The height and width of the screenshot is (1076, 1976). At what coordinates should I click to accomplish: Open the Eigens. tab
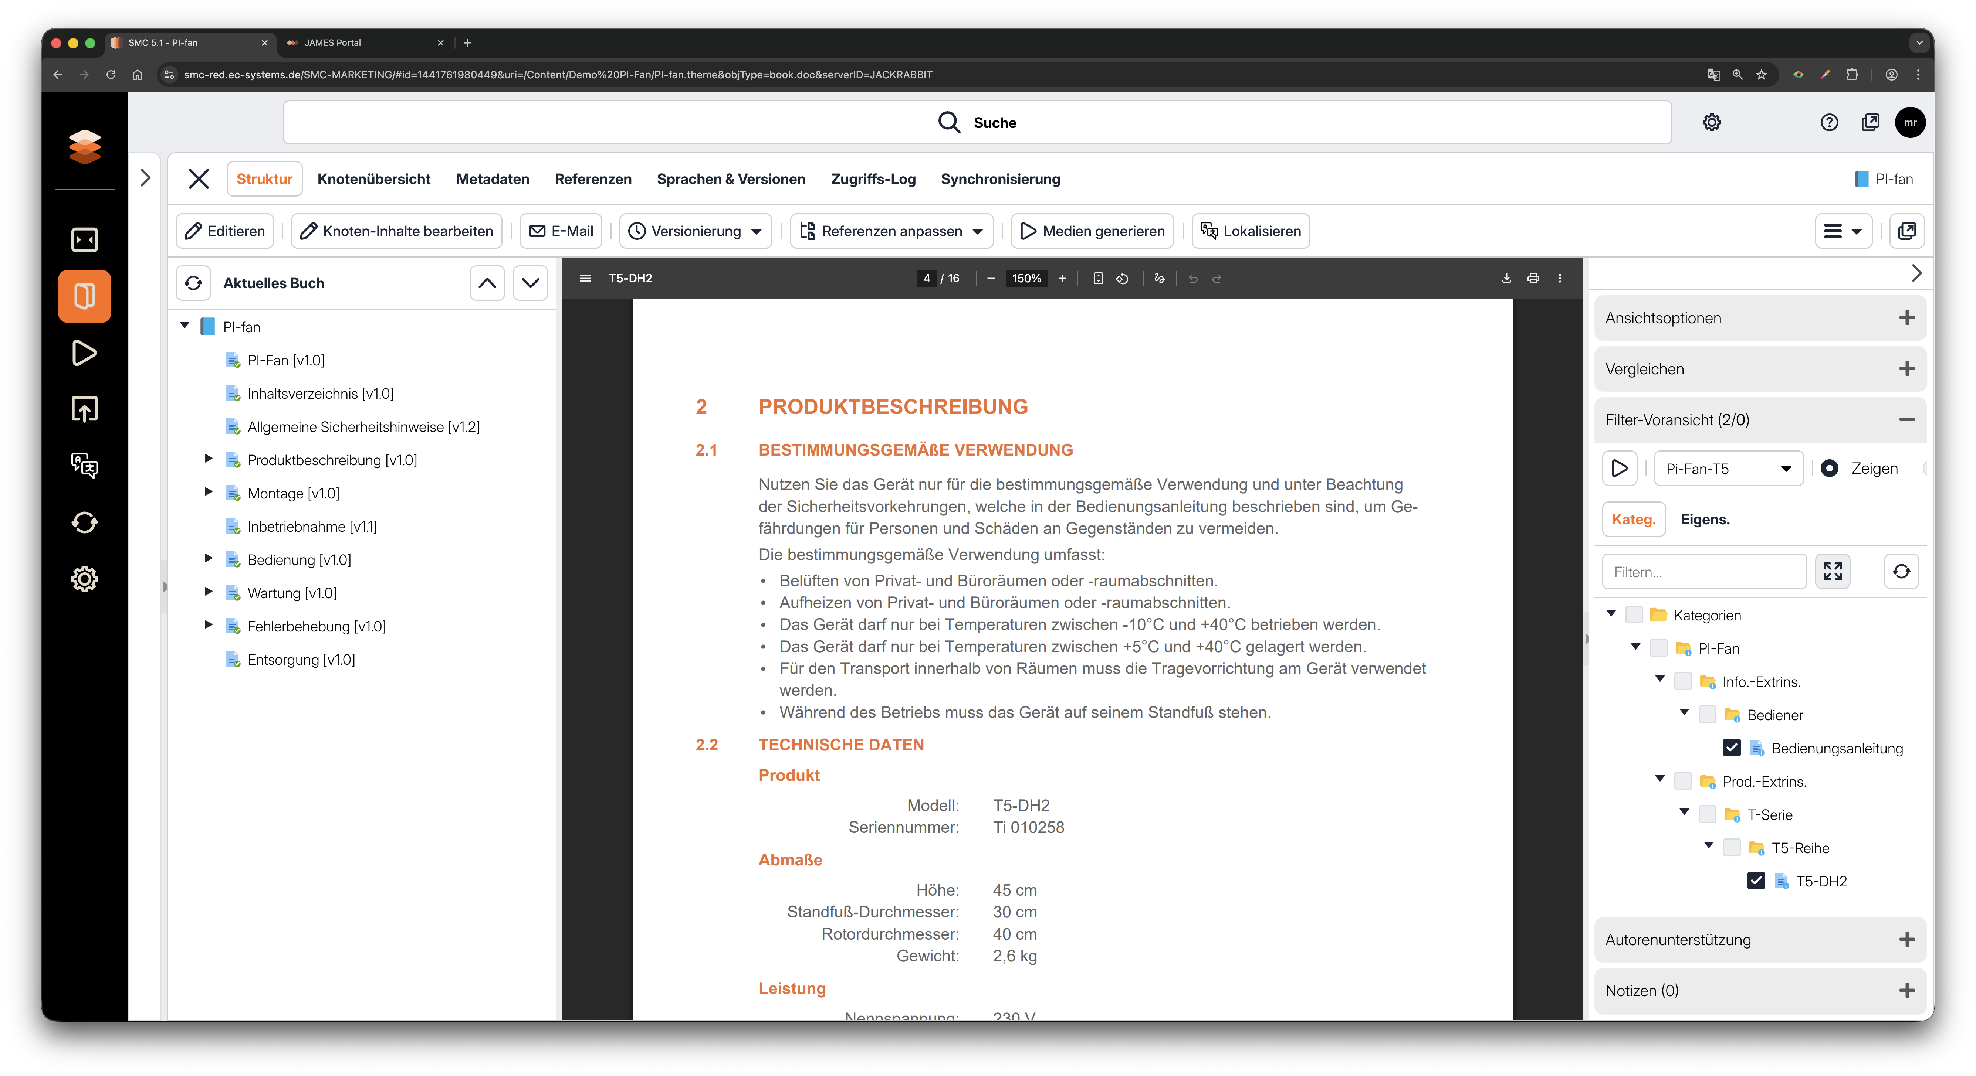[1705, 520]
